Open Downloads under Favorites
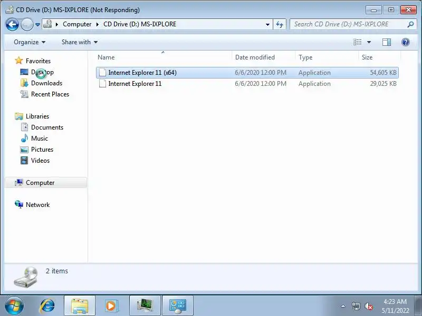 coord(46,83)
